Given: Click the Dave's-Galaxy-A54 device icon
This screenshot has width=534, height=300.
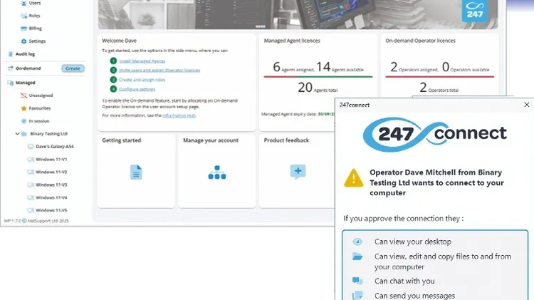Looking at the screenshot, I should click(x=31, y=146).
